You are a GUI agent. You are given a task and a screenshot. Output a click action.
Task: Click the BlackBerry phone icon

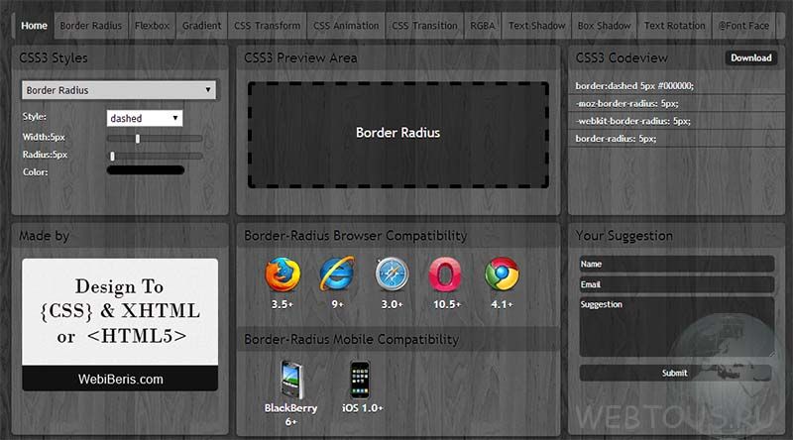pos(291,380)
